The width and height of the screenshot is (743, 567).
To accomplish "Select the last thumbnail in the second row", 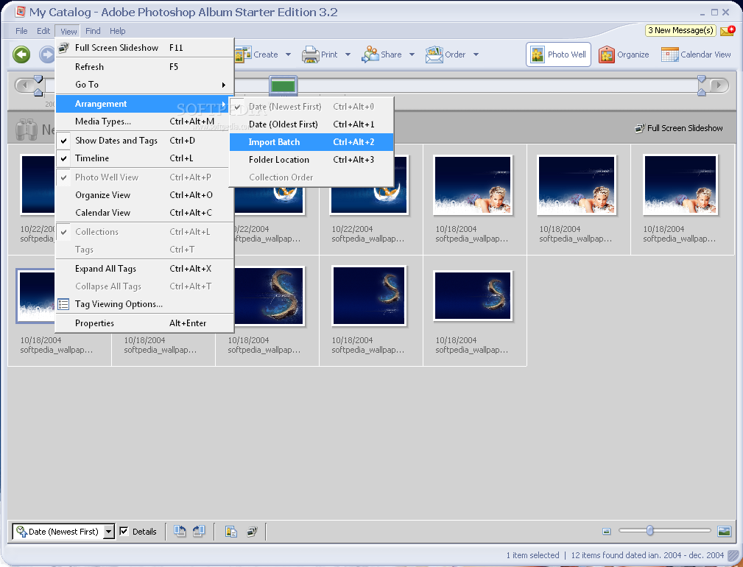I will [473, 296].
